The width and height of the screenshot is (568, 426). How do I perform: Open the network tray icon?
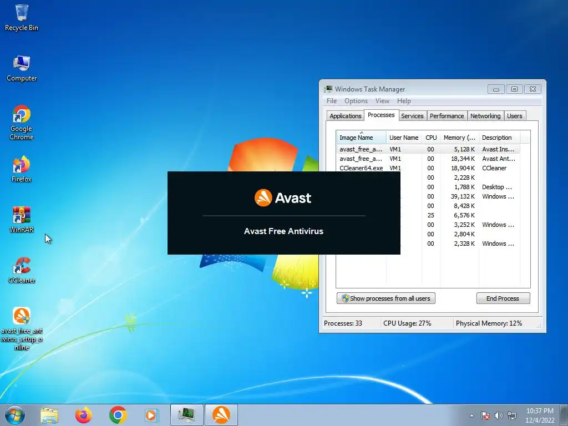511,415
